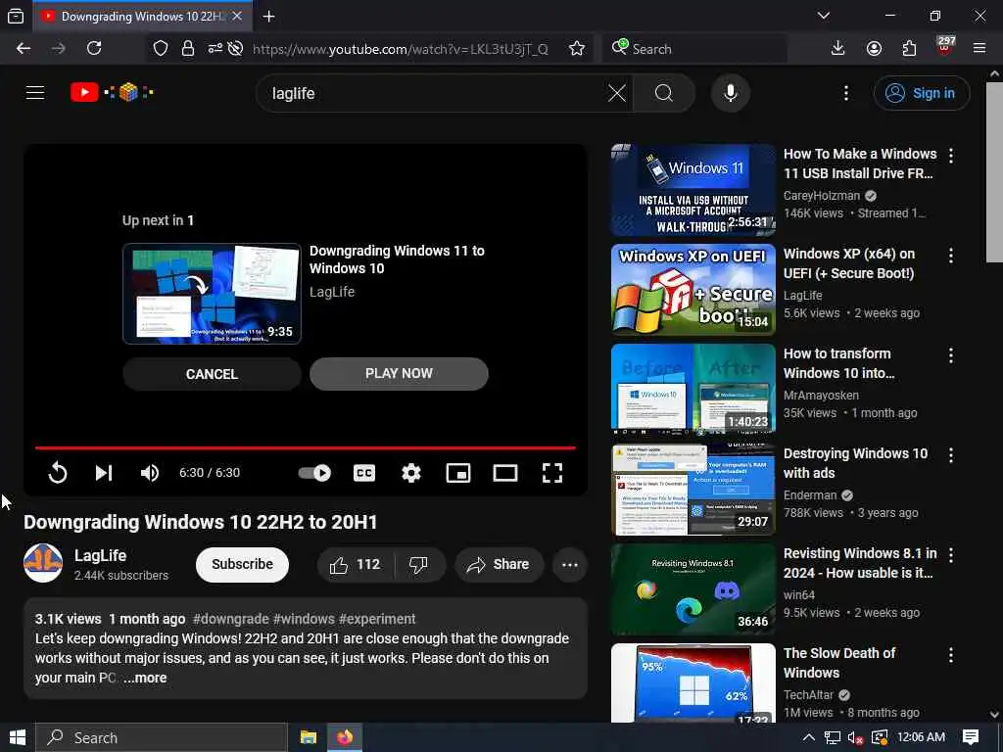The height and width of the screenshot is (752, 1003).
Task: Open options for Destroying Windows 10 video
Action: tap(951, 455)
